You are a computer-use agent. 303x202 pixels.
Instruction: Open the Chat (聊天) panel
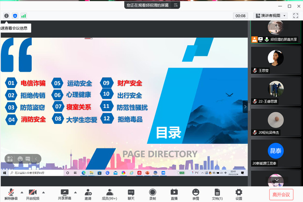coord(131,194)
